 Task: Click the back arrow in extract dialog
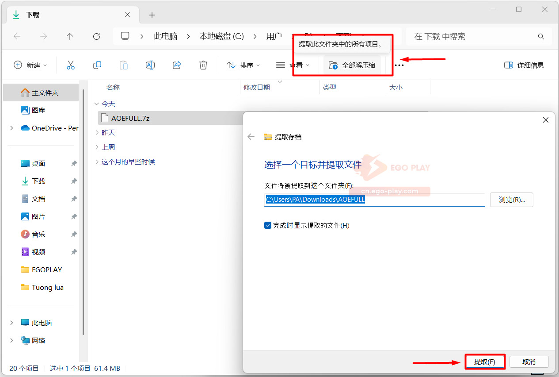(x=251, y=137)
